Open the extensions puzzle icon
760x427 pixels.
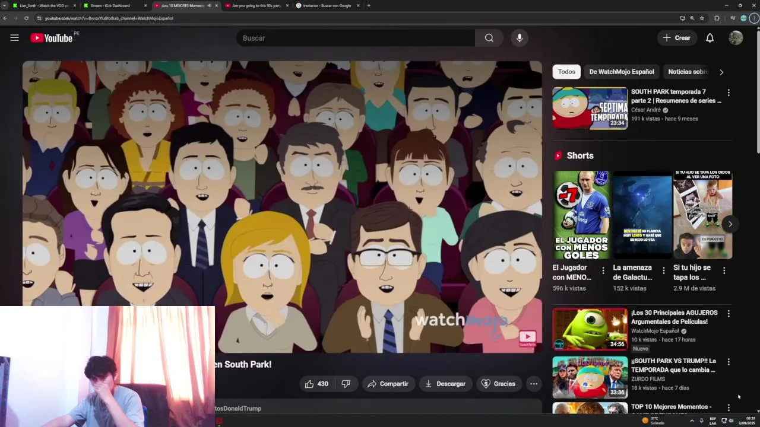717,18
